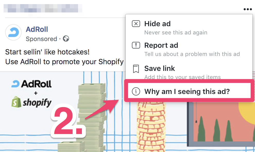This screenshot has height=152, width=255.
Task: Choose Save link from the menu
Action: click(x=189, y=71)
